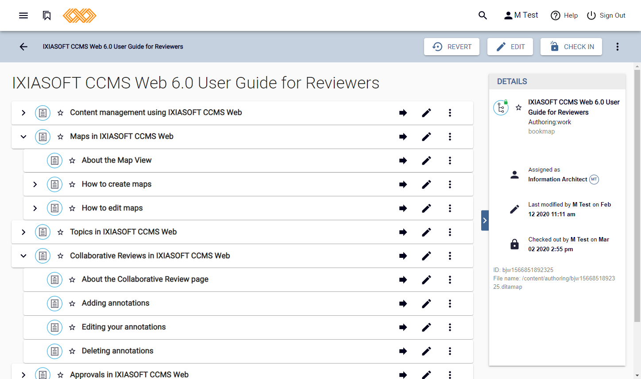The width and height of the screenshot is (641, 379).
Task: Expand Approvals in IXIASOFT CCMS Web
Action: coord(23,375)
